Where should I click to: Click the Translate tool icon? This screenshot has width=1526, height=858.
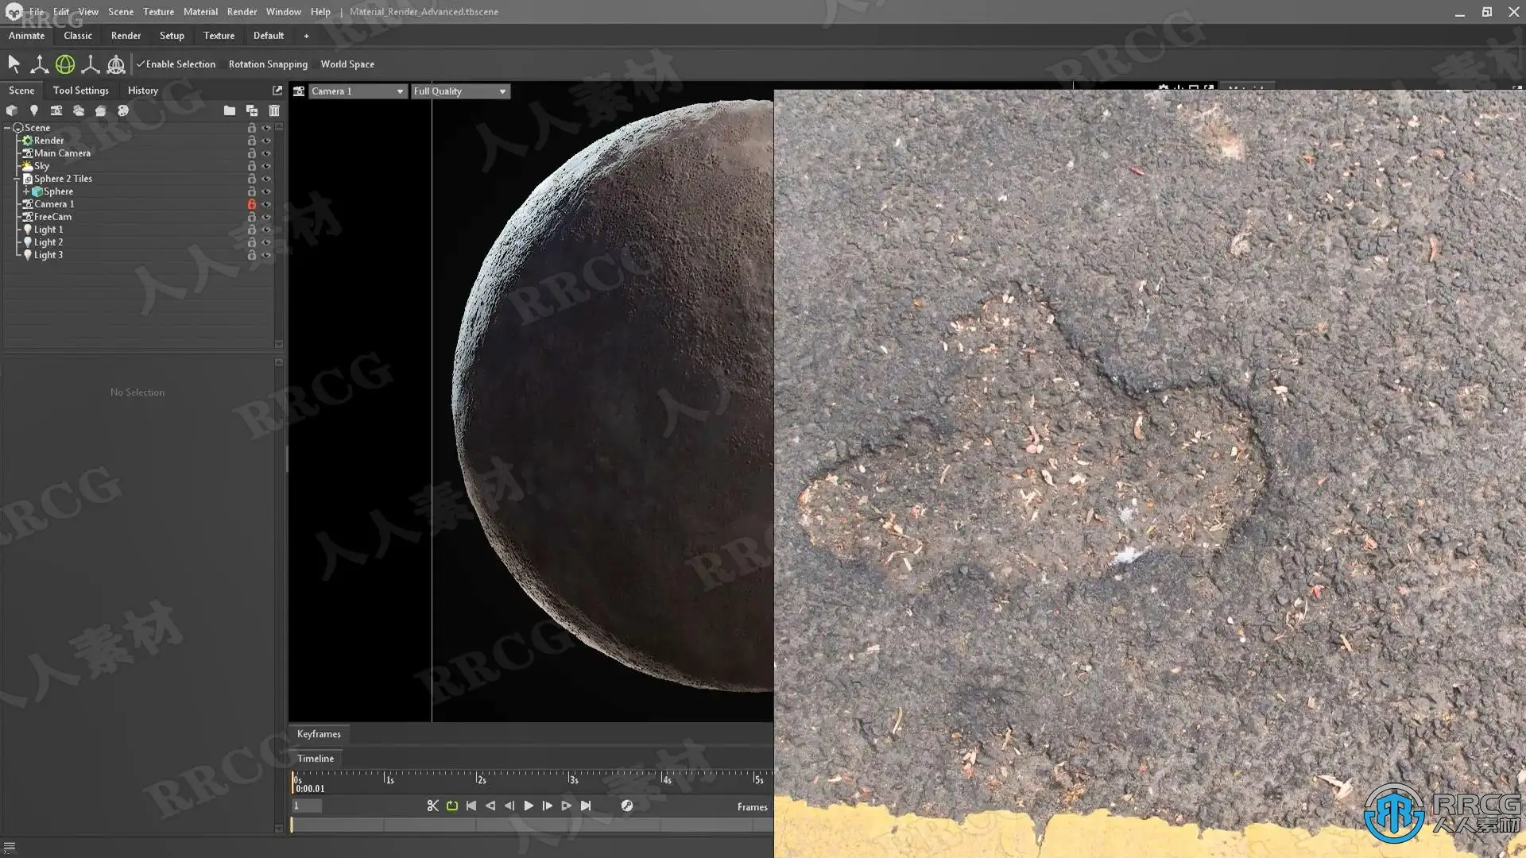point(39,64)
